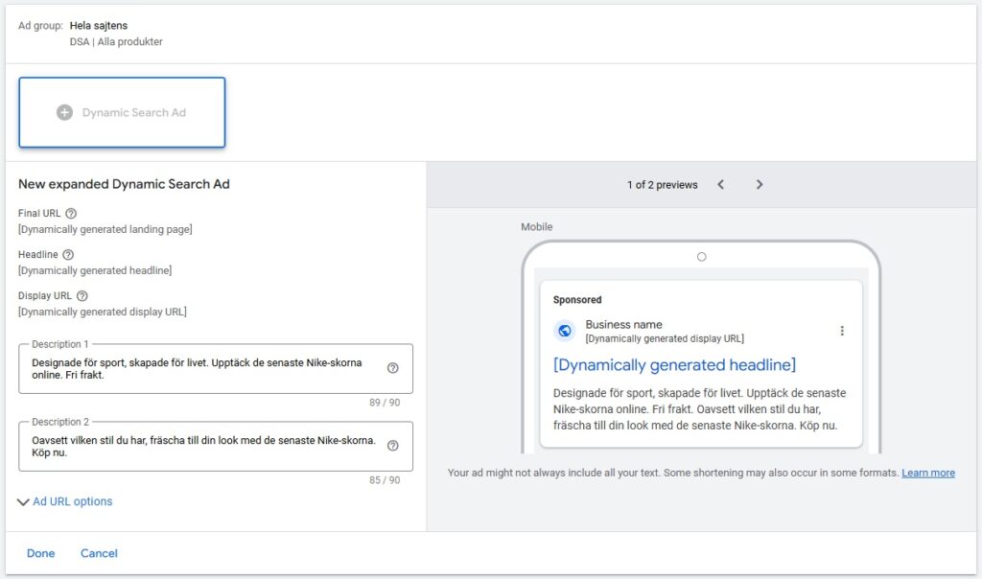Click the Headline help icon
The width and height of the screenshot is (982, 579).
coord(68,255)
